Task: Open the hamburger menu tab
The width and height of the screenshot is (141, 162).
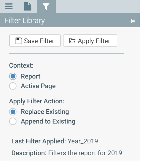Action: pyautogui.click(x=9, y=7)
